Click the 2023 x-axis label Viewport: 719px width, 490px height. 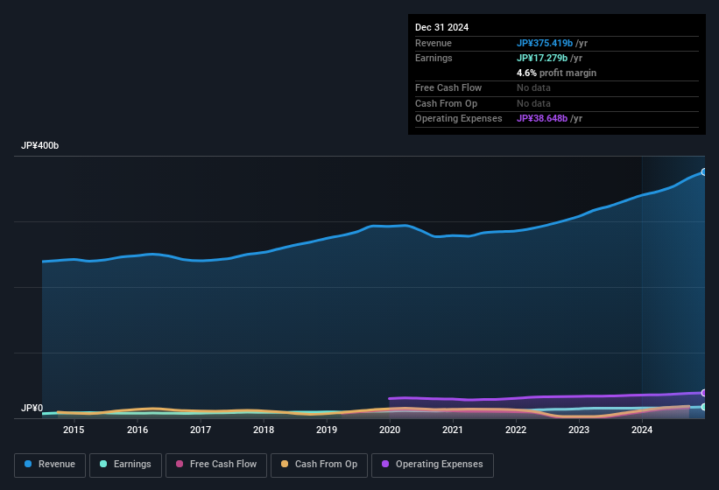tap(579, 430)
